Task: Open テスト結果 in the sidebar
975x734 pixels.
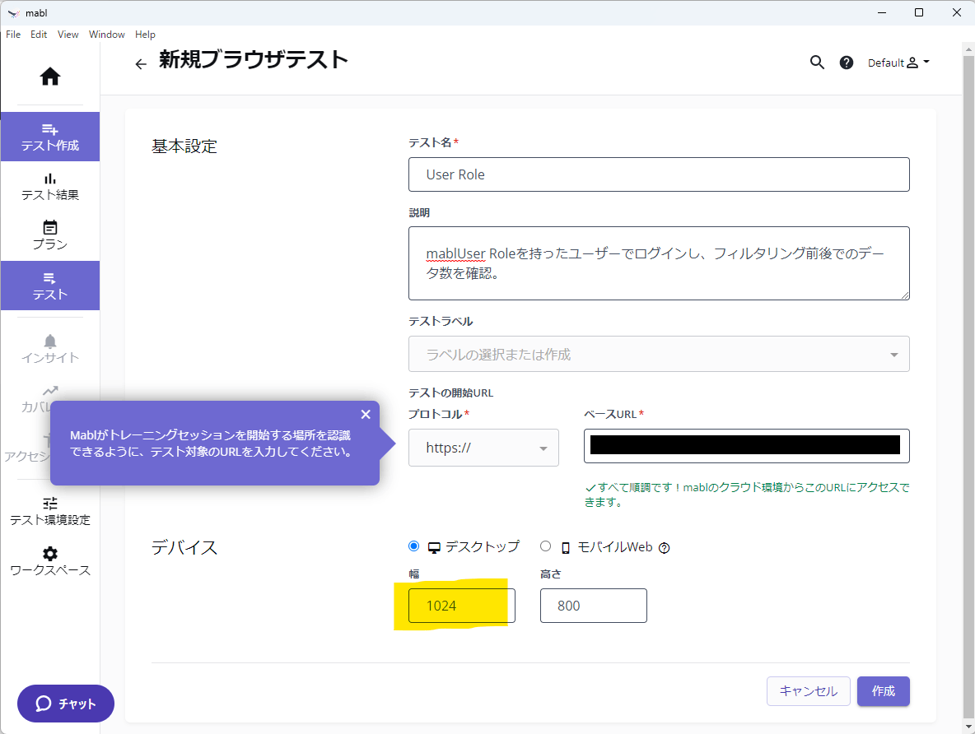Action: 49,187
